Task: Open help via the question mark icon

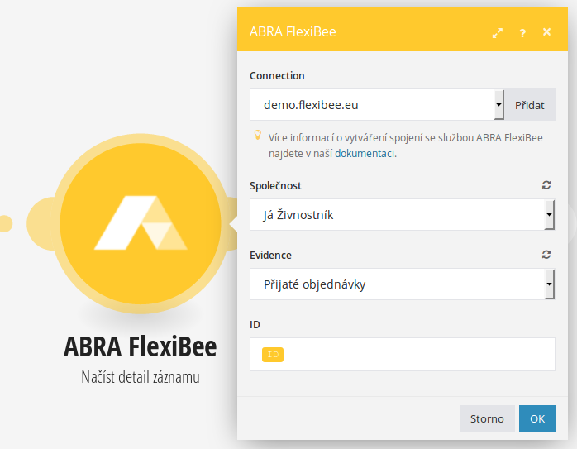Action: [522, 33]
